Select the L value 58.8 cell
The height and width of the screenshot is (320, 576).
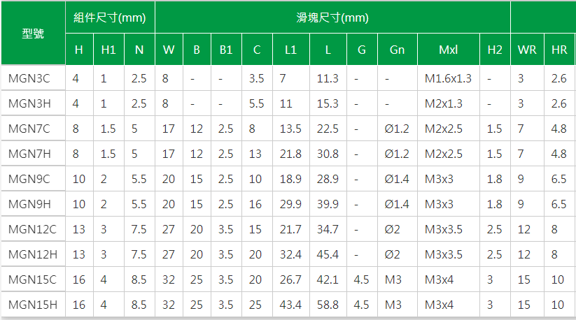tap(328, 305)
